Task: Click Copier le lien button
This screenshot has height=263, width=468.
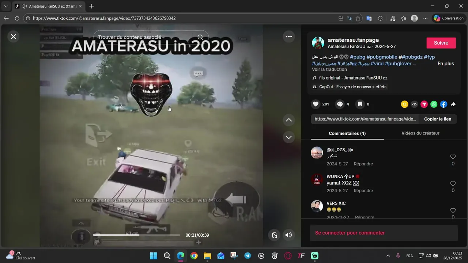Action: click(x=438, y=119)
